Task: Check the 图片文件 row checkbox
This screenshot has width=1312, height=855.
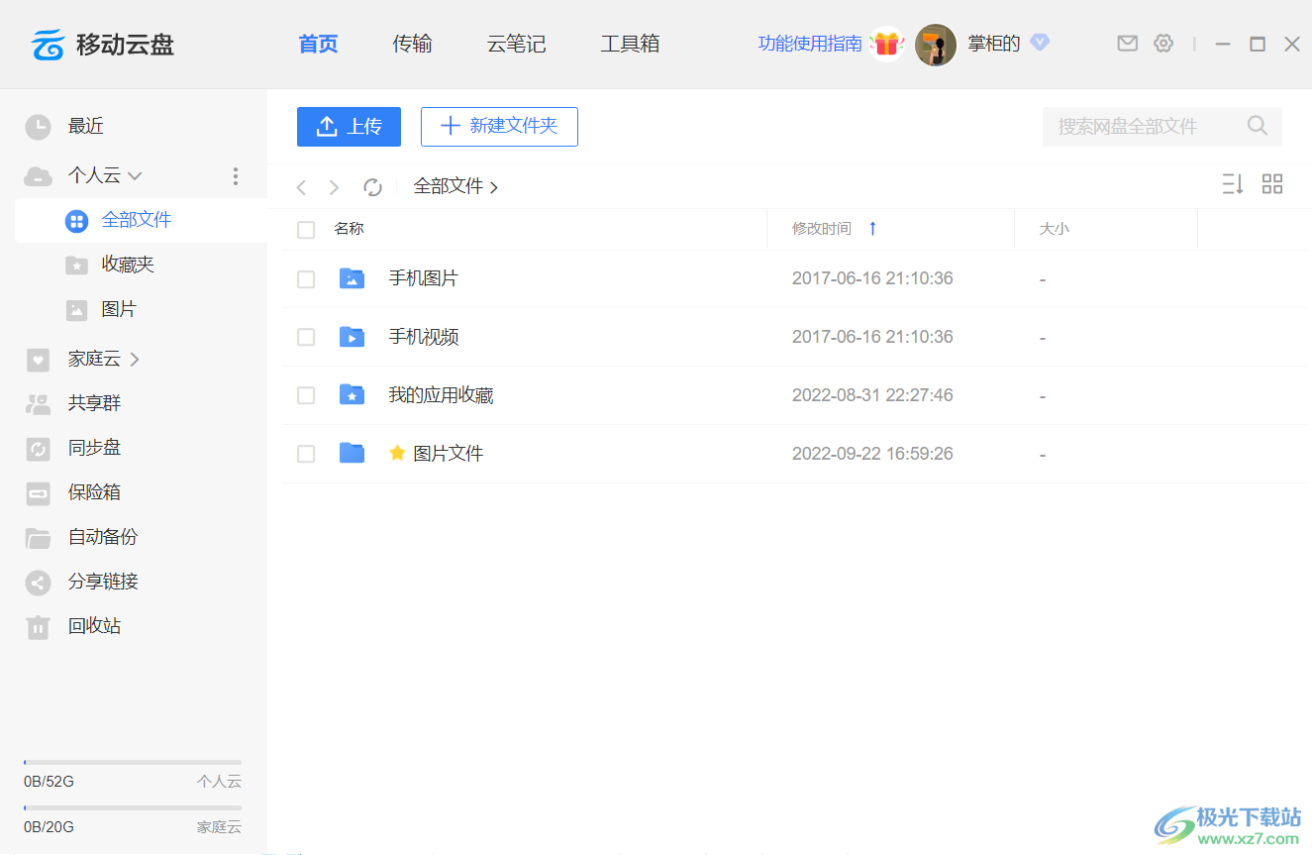Action: 306,454
